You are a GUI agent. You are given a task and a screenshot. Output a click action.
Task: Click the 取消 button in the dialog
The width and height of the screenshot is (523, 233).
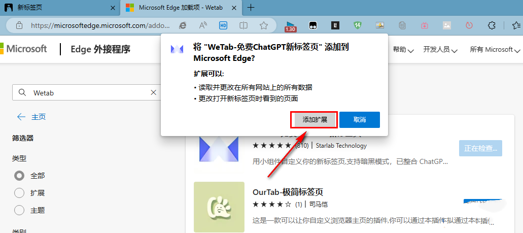[x=360, y=120]
